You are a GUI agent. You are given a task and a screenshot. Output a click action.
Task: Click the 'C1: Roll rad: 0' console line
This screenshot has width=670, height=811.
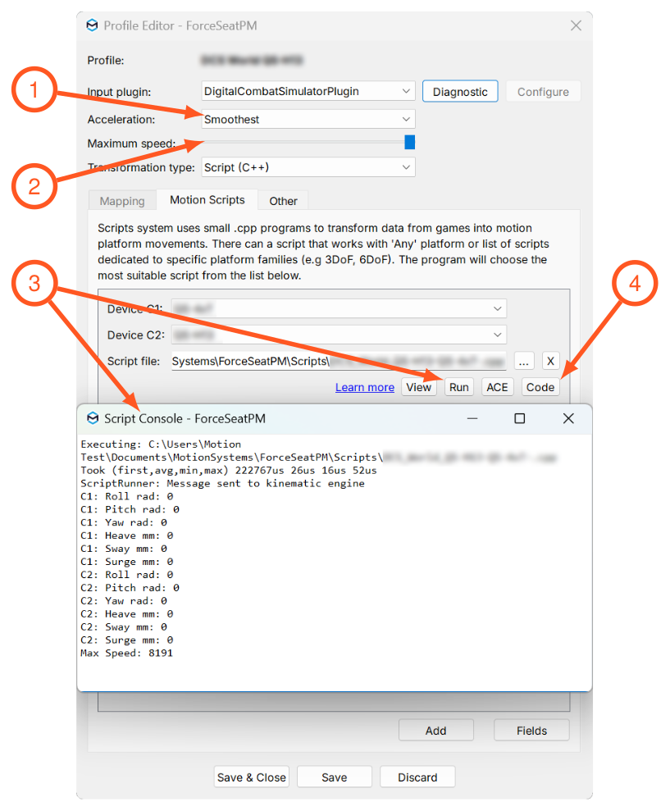pyautogui.click(x=127, y=497)
